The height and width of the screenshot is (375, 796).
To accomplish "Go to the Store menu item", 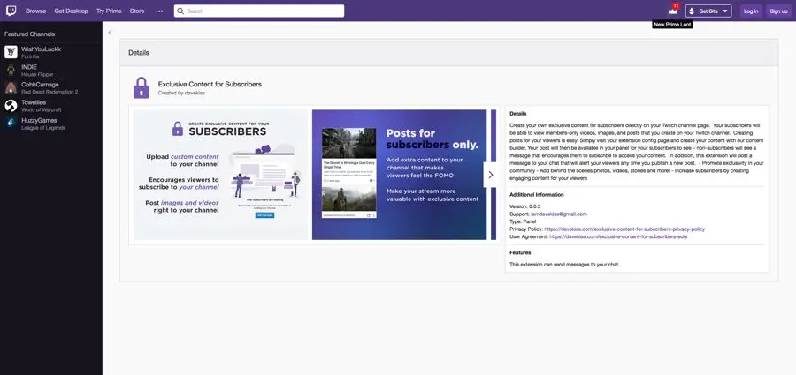I will click(x=137, y=11).
